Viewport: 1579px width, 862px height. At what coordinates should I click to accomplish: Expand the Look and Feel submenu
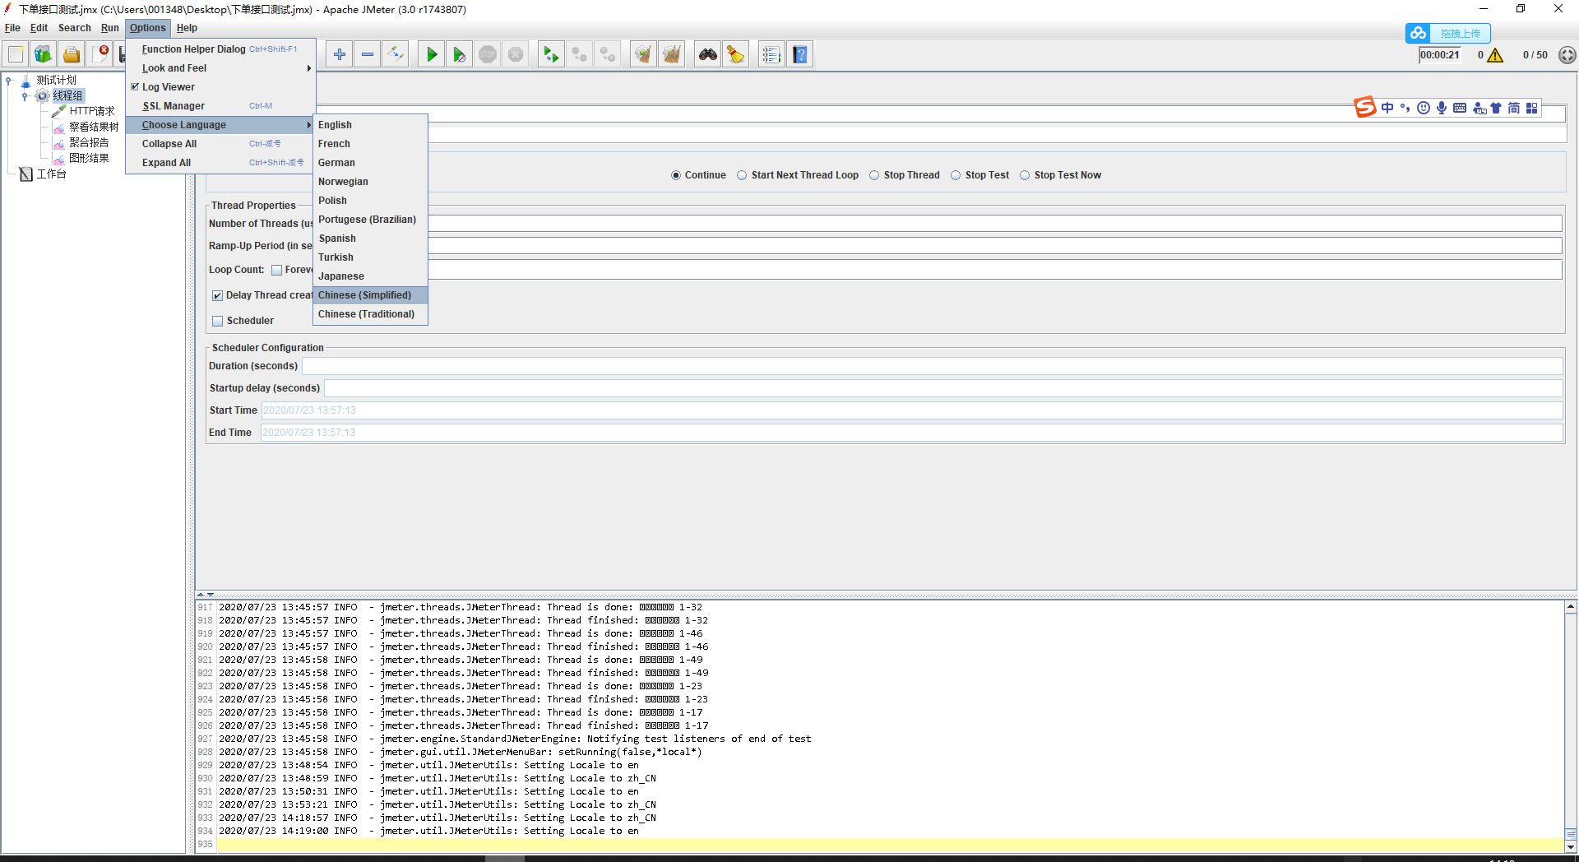pos(220,68)
